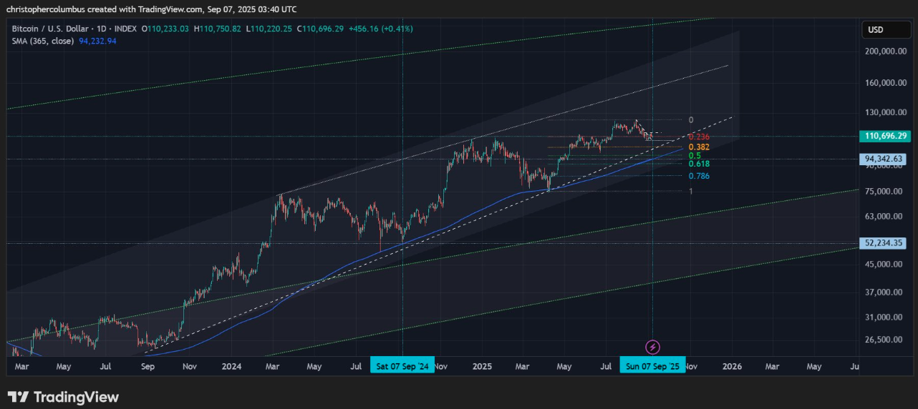Screen dimensions: 918x409
Task: Click the +456.16 (+0.41%) change value
Action: coord(380,29)
